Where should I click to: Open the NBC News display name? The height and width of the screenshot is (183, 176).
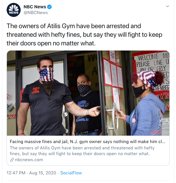pos(35,7)
